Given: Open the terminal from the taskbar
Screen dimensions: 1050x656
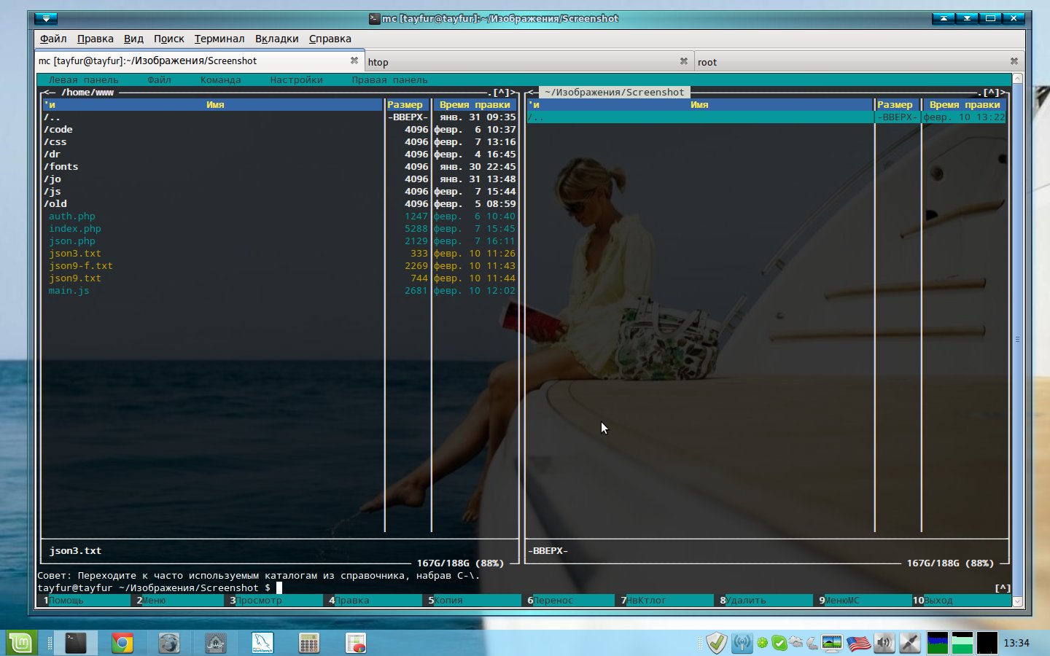Looking at the screenshot, I should tap(76, 643).
